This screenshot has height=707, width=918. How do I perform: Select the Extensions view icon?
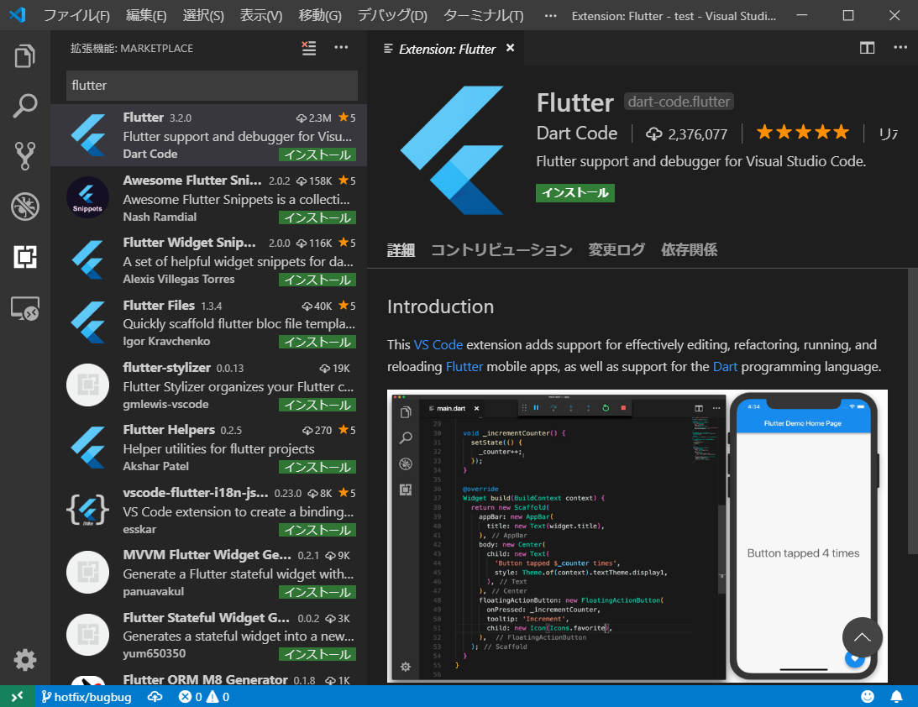[x=24, y=256]
